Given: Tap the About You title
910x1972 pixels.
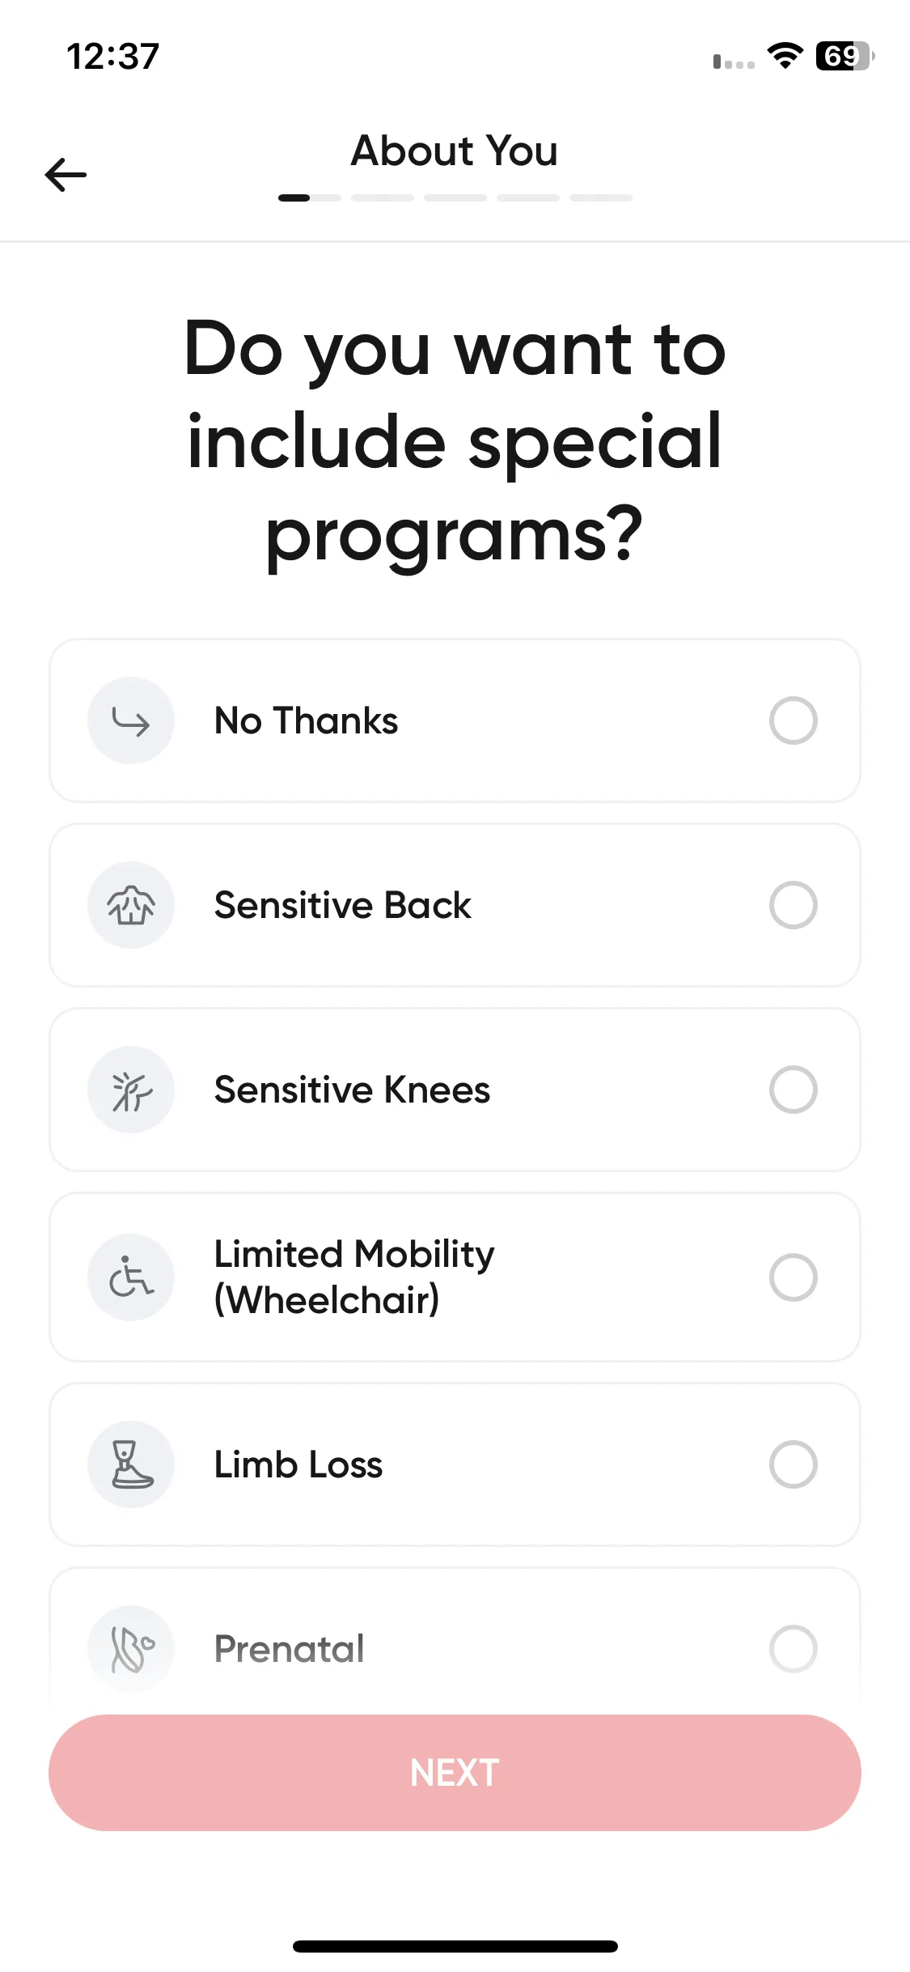Looking at the screenshot, I should click(455, 151).
